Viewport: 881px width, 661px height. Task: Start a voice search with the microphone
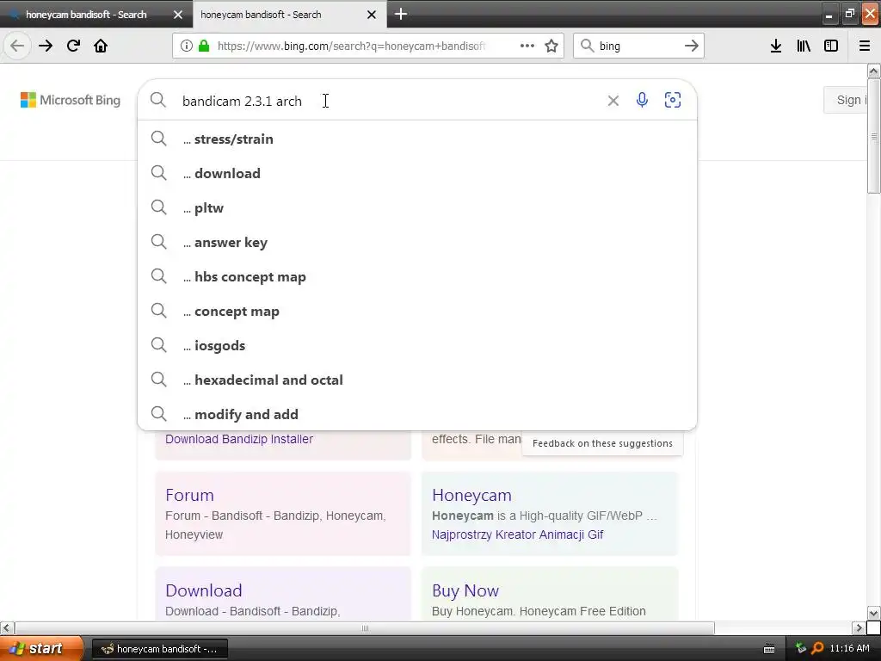click(642, 100)
